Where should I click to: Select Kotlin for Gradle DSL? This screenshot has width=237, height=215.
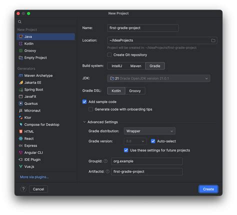[116, 91]
